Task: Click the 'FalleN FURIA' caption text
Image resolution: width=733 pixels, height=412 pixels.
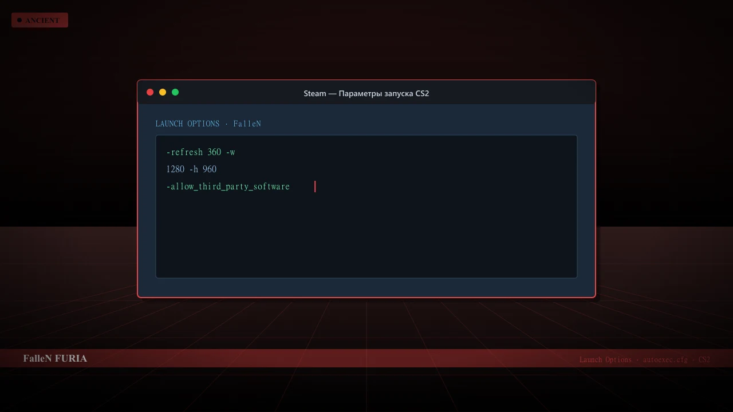Action: coord(55,358)
